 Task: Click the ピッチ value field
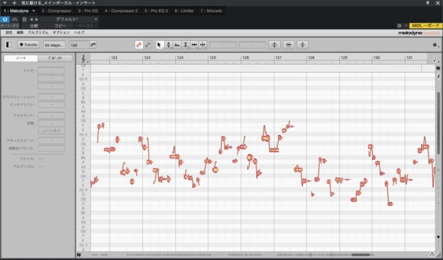pos(51,70)
